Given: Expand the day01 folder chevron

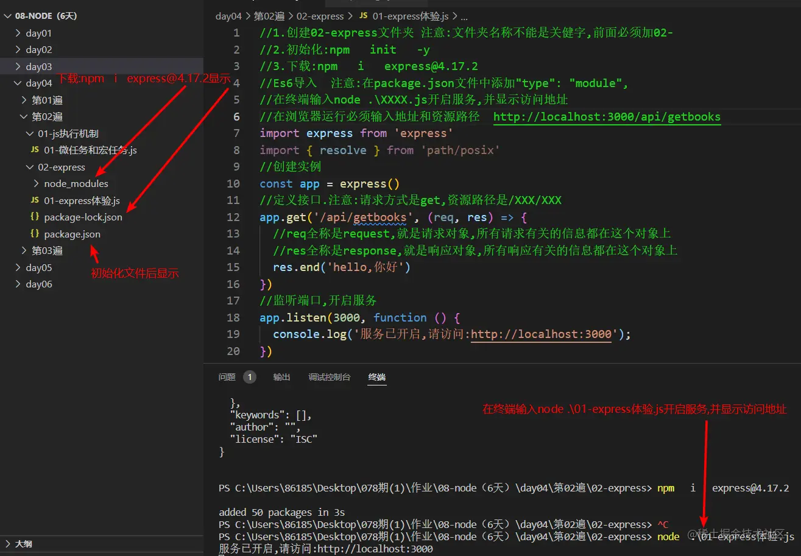Looking at the screenshot, I should tap(18, 33).
